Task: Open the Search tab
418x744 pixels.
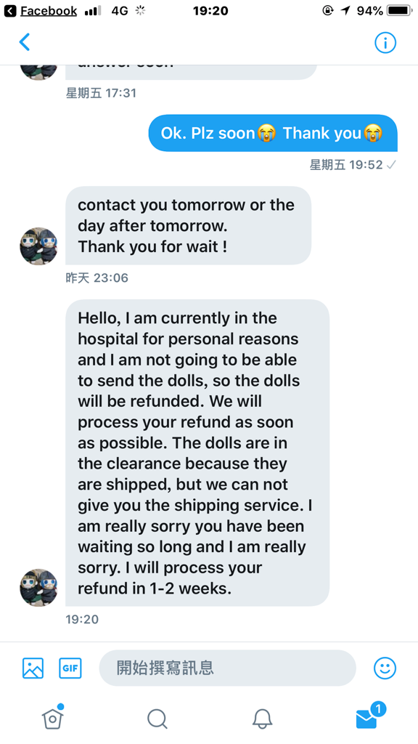Action: coord(157,719)
